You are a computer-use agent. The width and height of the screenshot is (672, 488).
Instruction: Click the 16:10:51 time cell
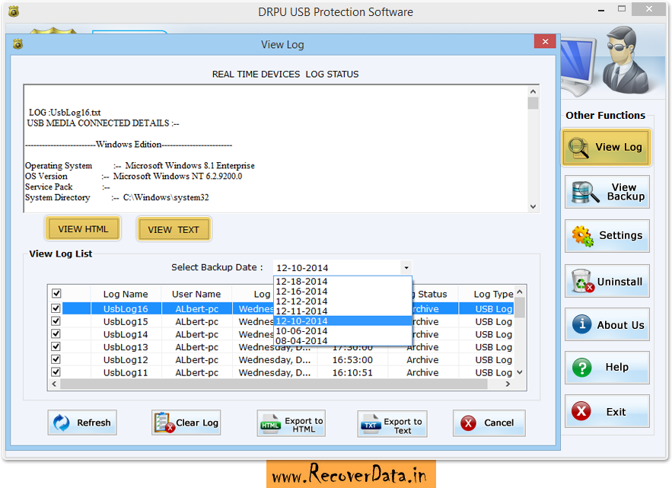point(352,372)
